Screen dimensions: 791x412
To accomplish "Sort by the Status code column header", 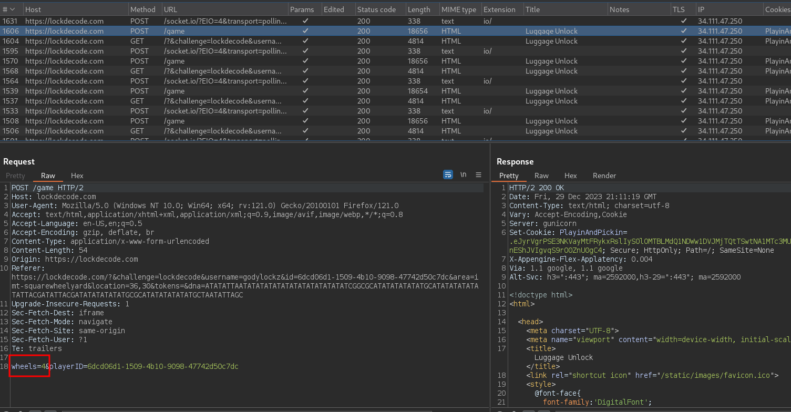I will 380,9.
